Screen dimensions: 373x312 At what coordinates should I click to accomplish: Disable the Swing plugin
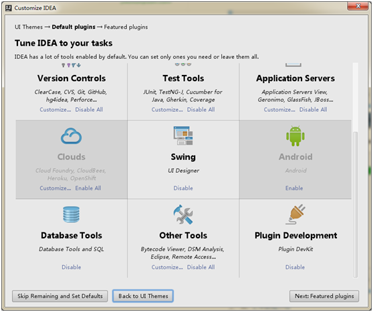click(x=183, y=188)
